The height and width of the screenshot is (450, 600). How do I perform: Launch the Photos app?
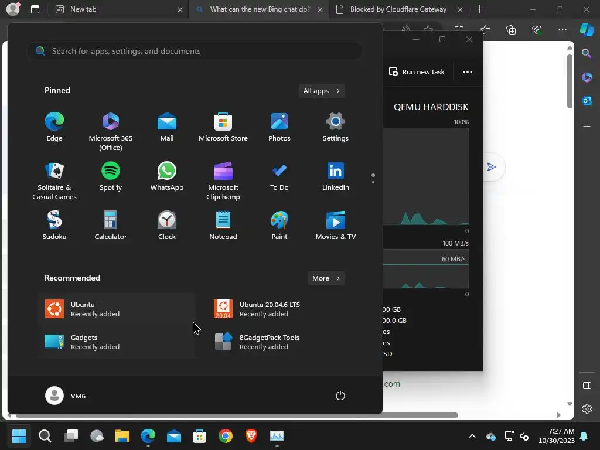[279, 127]
